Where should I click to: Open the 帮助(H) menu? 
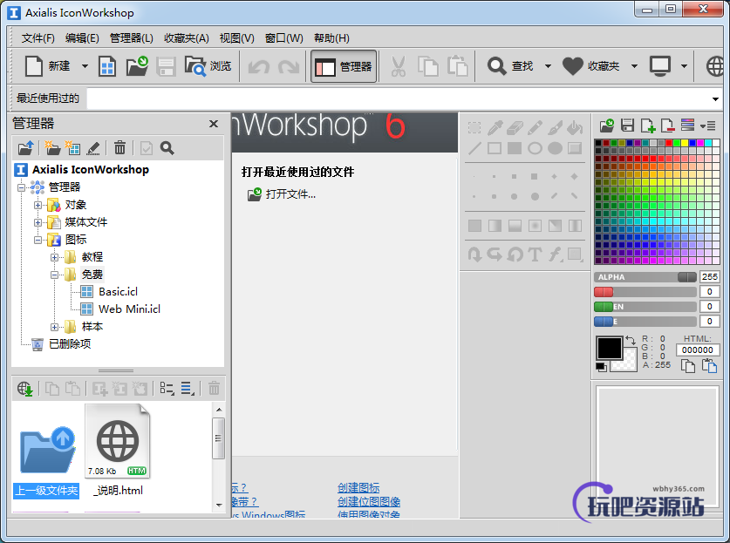click(331, 38)
